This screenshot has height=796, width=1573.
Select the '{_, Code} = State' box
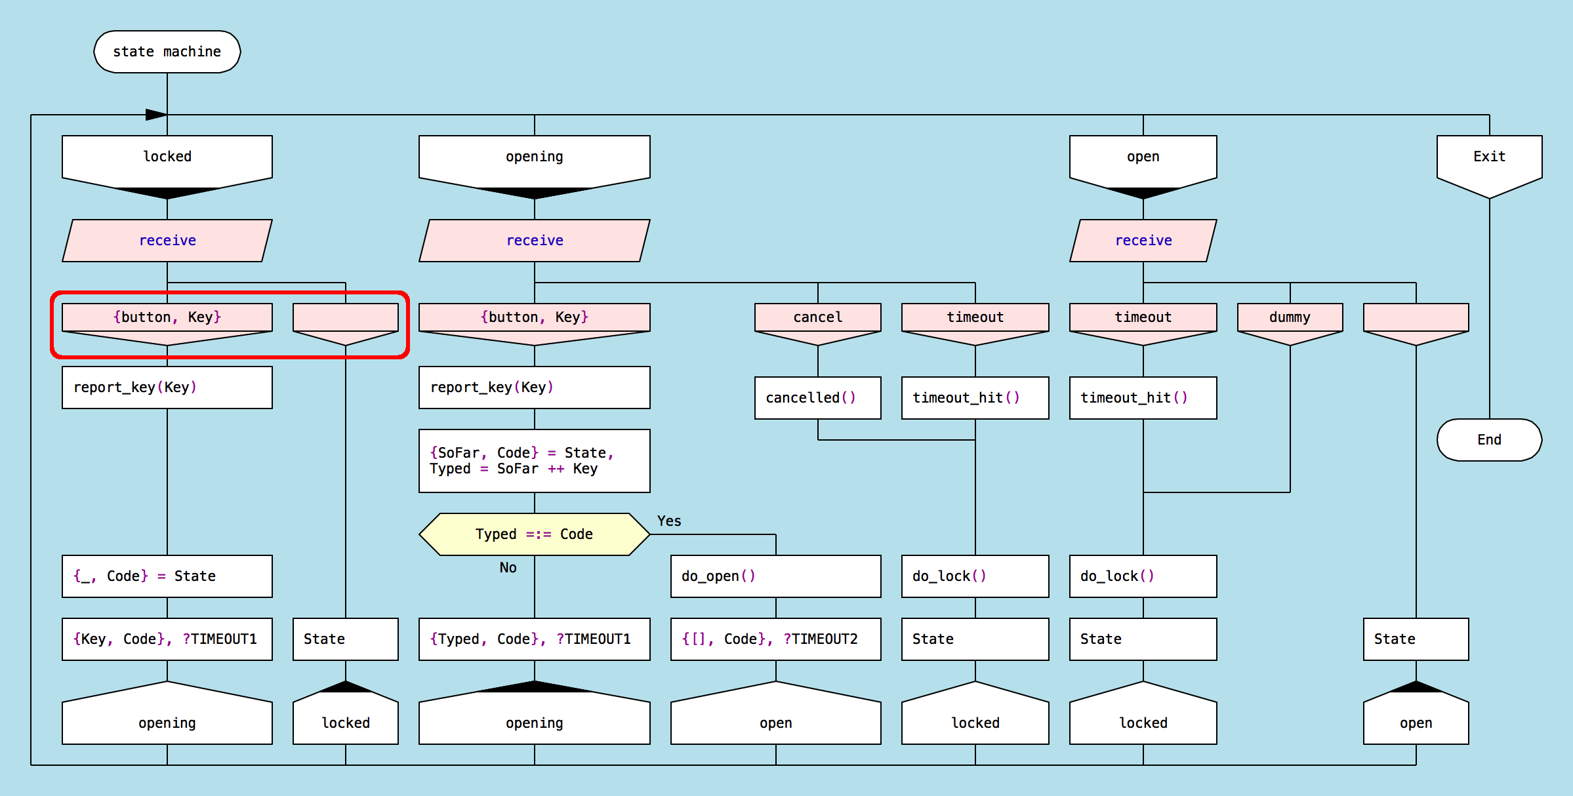tap(167, 576)
